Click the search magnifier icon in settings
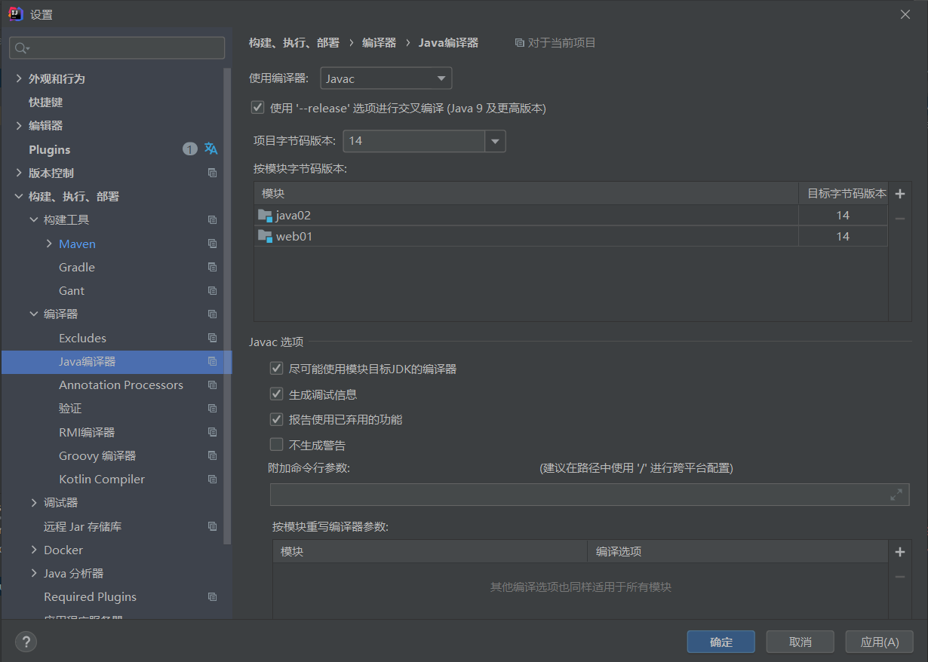 pos(22,48)
